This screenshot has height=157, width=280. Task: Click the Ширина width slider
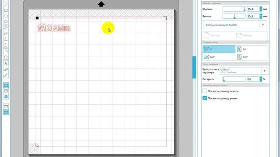(x=234, y=9)
